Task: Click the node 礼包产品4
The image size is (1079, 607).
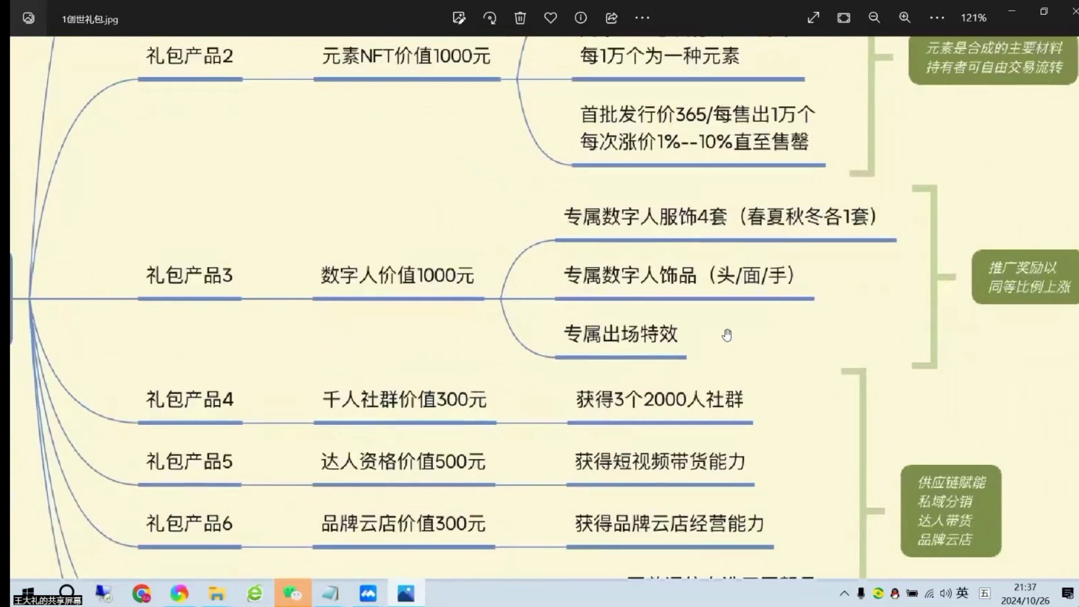Action: point(189,400)
